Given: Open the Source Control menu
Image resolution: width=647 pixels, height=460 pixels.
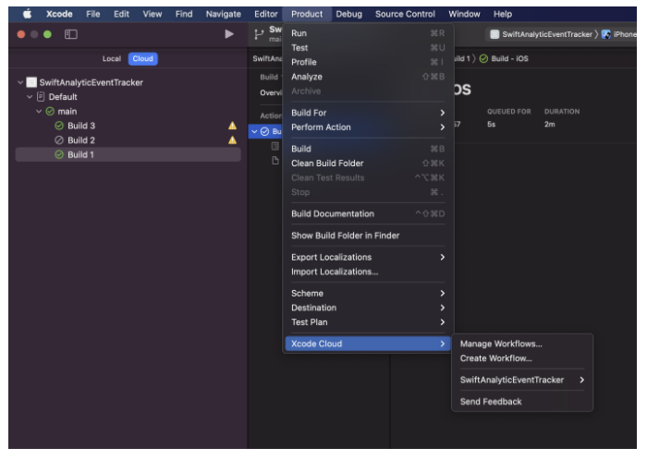Looking at the screenshot, I should (405, 14).
